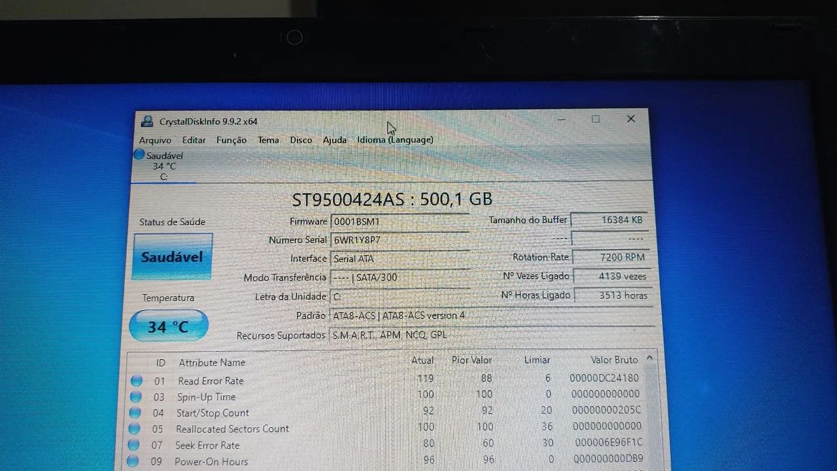Open the Tema menu
This screenshot has width=837, height=471.
click(268, 140)
